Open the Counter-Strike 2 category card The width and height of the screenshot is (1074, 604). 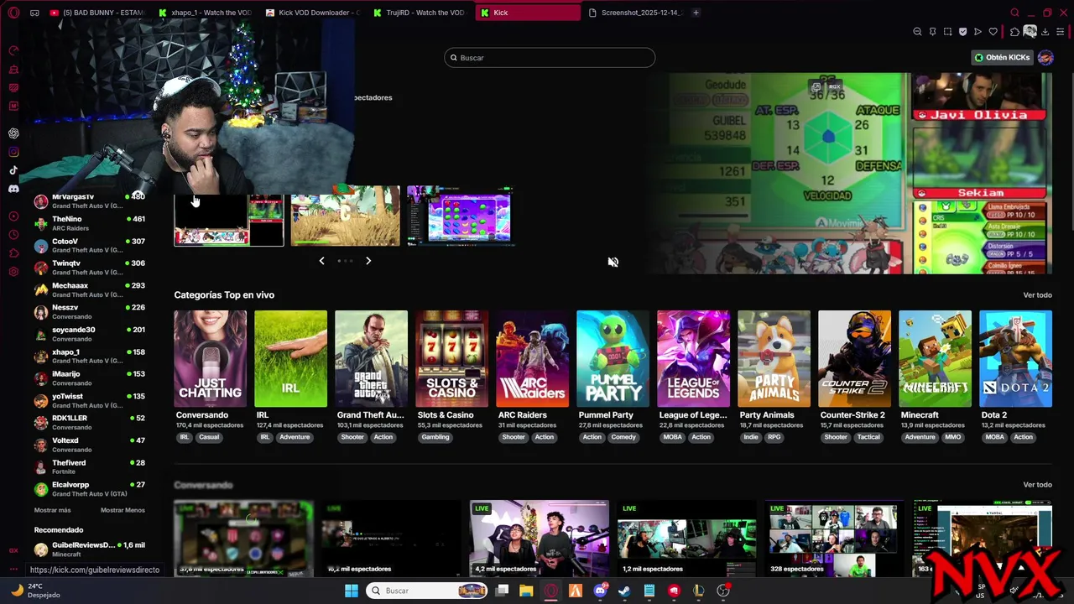tap(854, 359)
